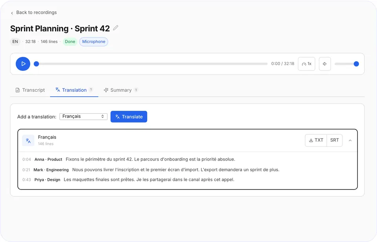Click the translation icon beside Français heading
The height and width of the screenshot is (242, 377).
tap(28, 141)
